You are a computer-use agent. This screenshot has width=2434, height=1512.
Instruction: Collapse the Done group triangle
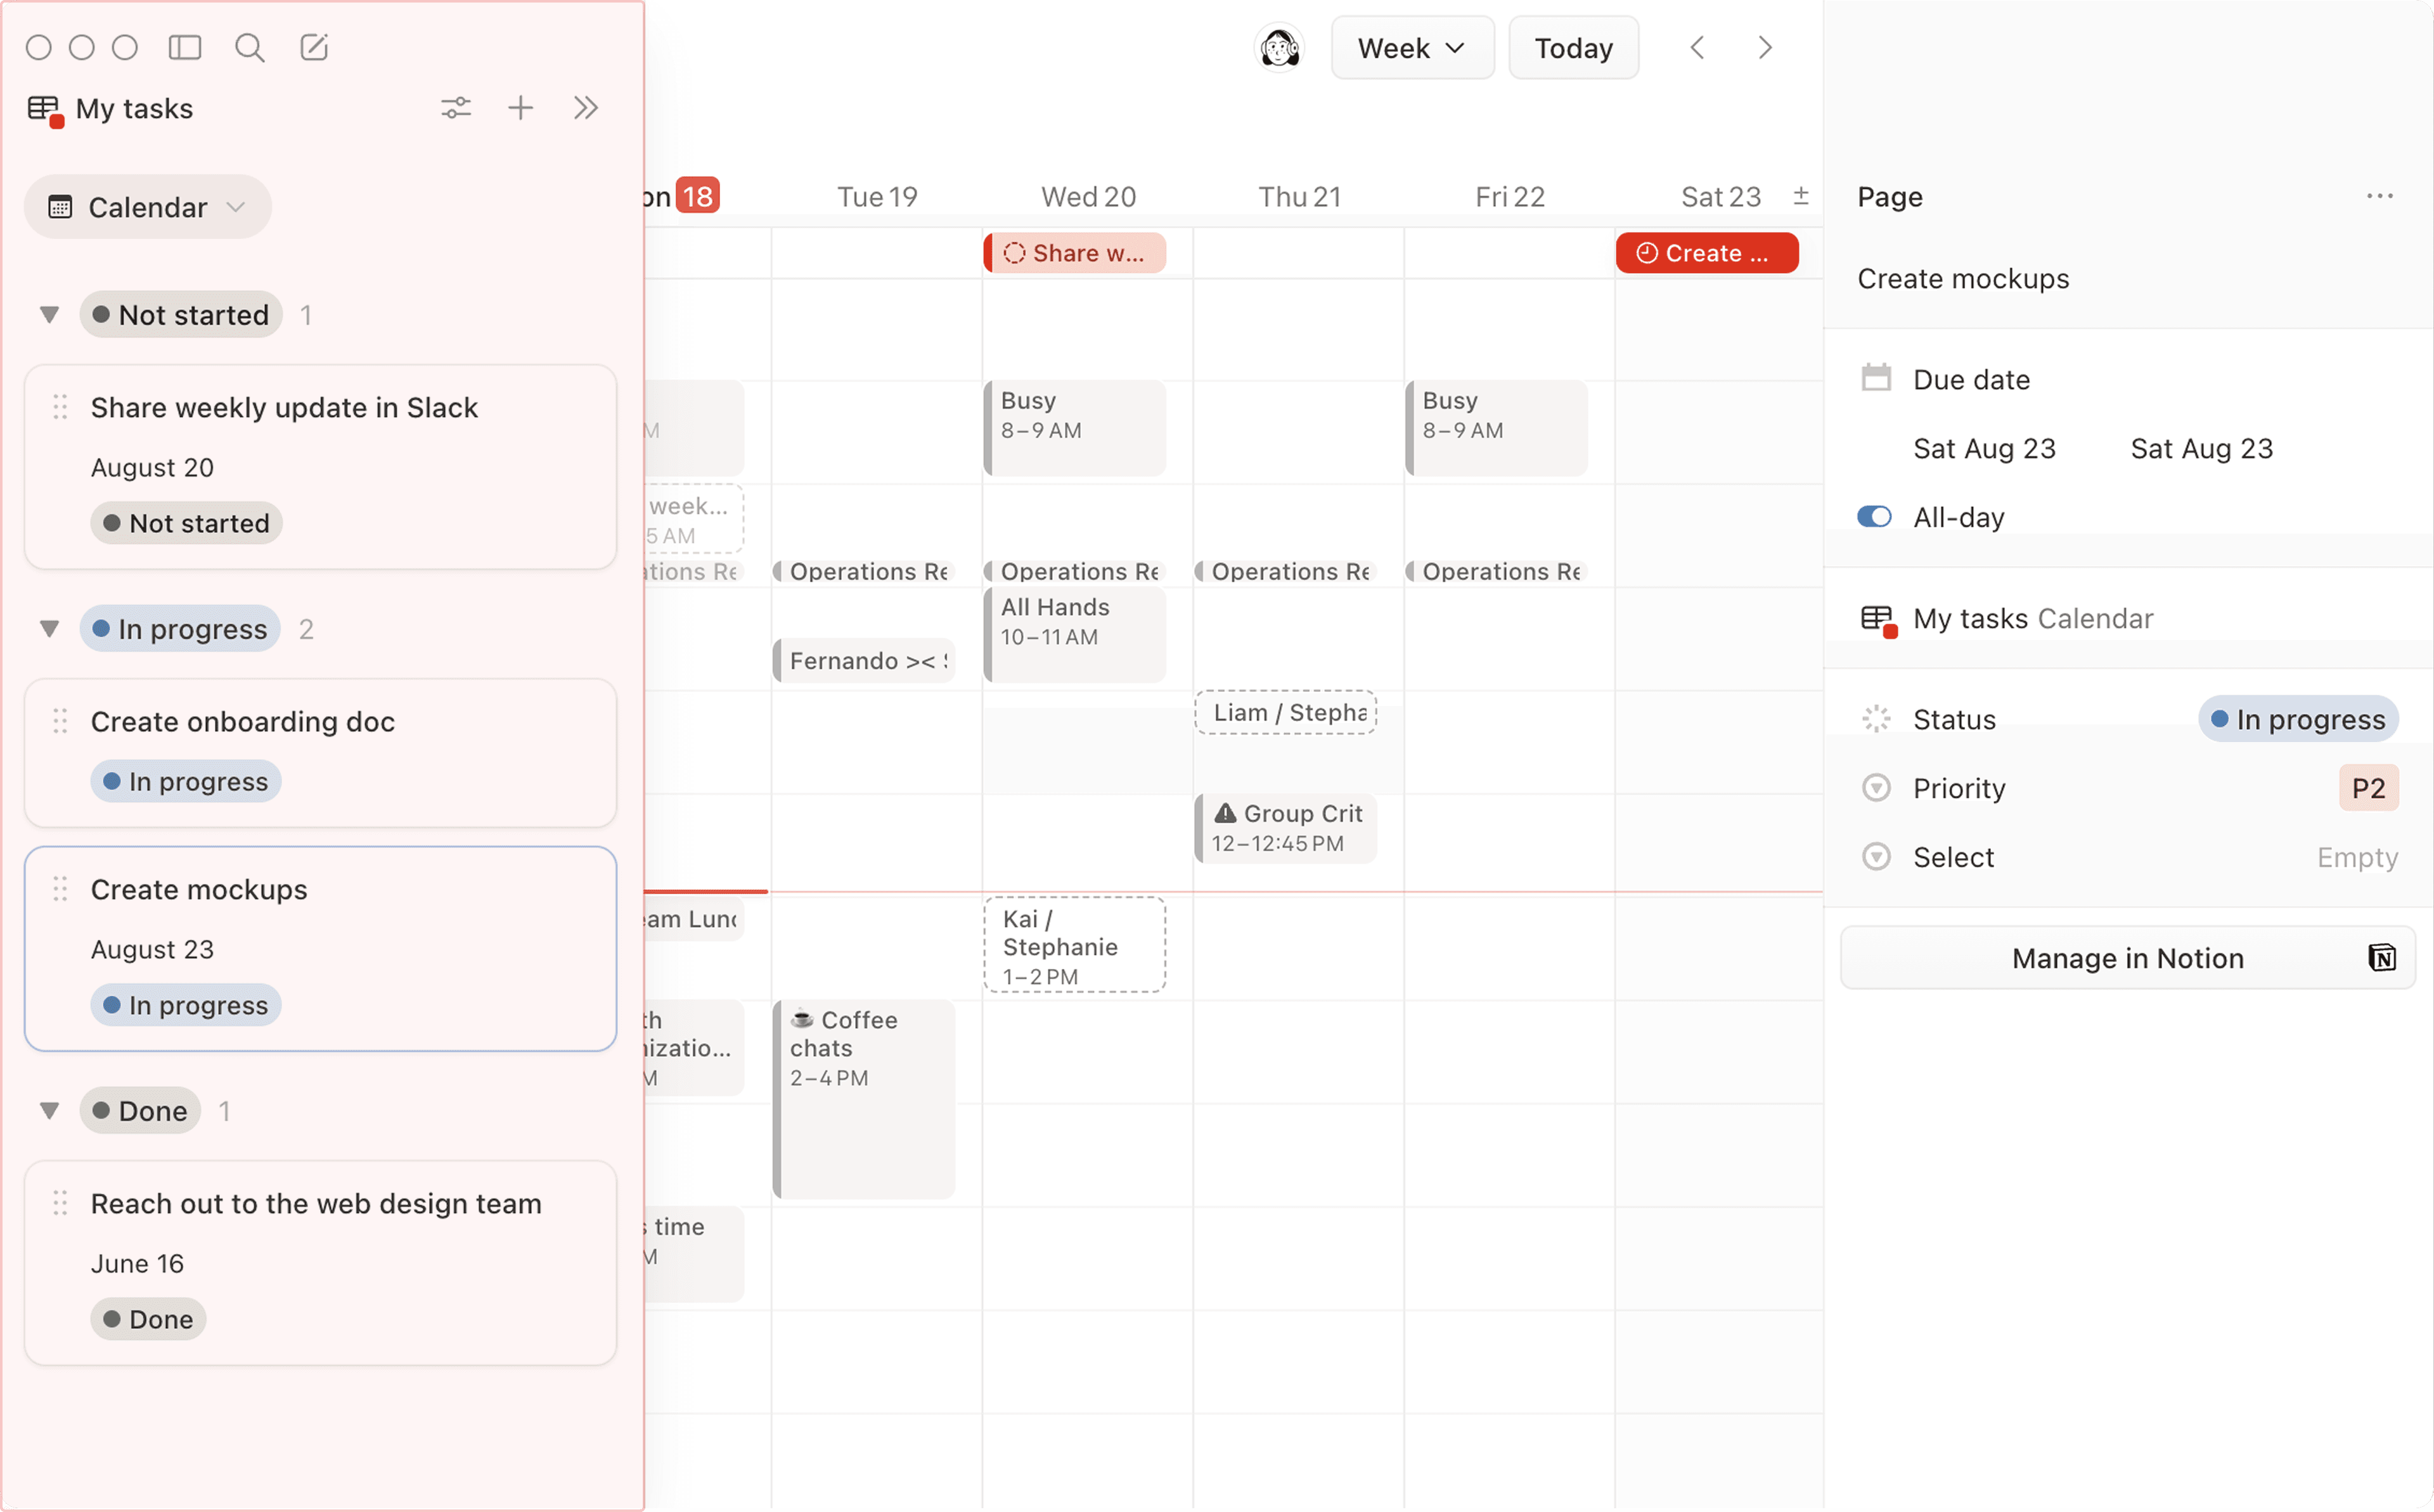pyautogui.click(x=49, y=1111)
